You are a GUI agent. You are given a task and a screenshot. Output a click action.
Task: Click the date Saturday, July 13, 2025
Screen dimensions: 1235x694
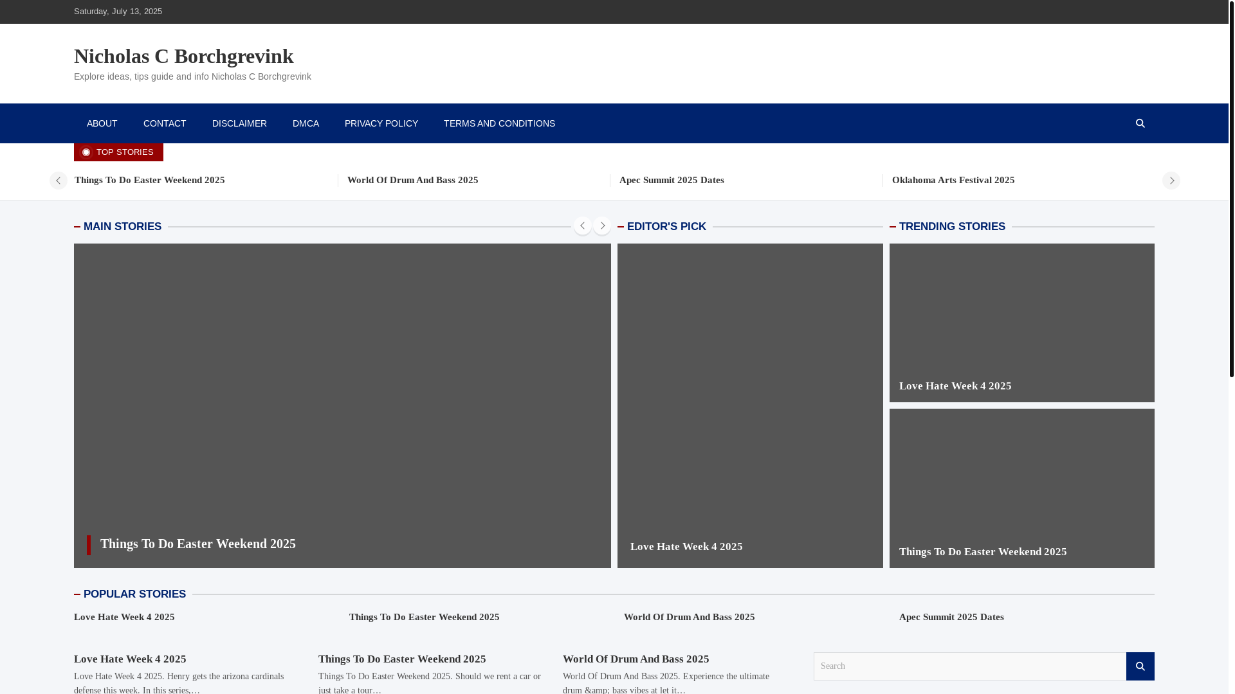[x=118, y=12]
